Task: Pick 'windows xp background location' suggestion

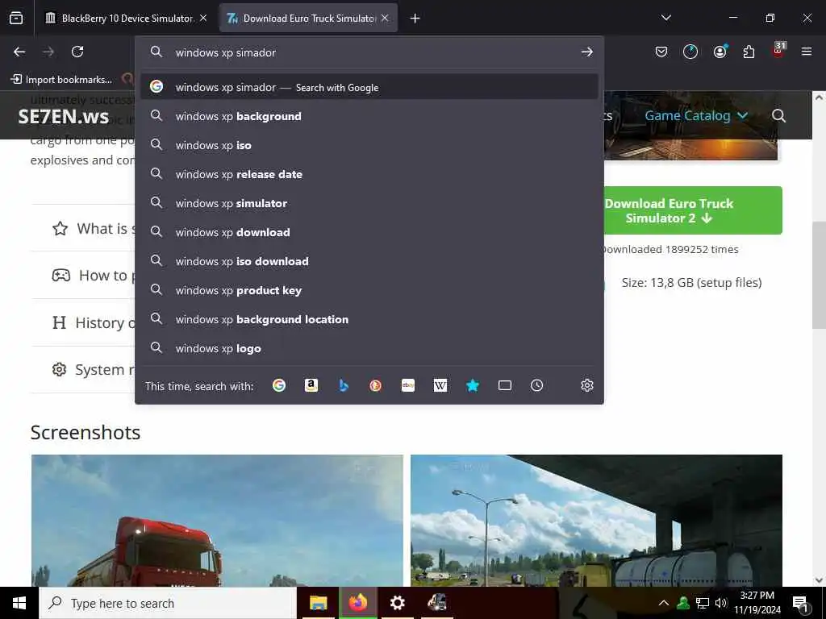Action: tap(369, 319)
